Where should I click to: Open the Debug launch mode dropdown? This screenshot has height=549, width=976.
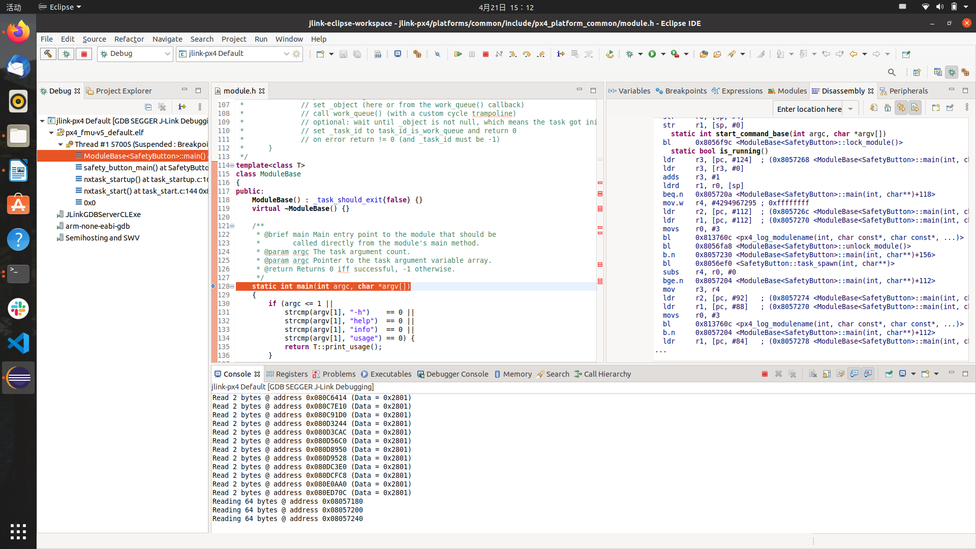(x=167, y=54)
